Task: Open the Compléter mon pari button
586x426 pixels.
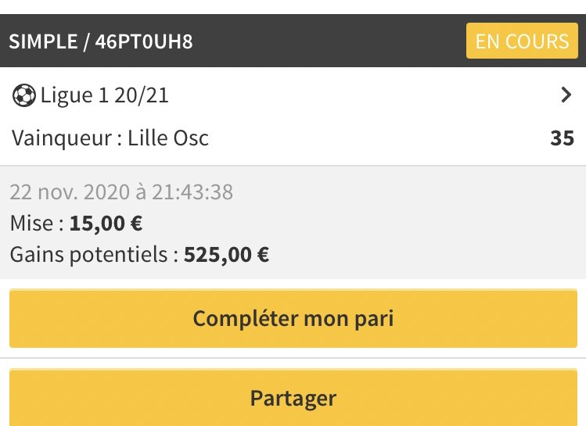Action: [293, 318]
